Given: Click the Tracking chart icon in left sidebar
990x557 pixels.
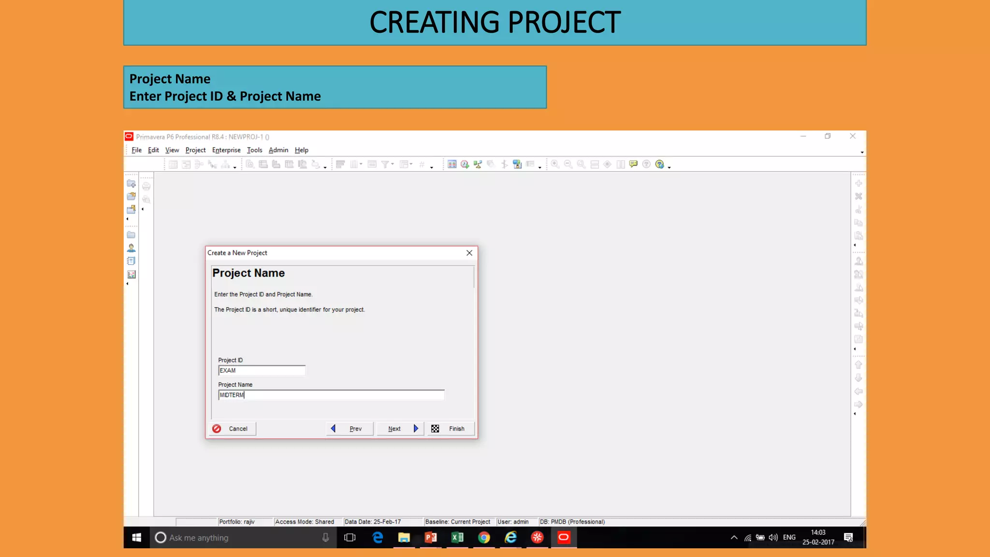Looking at the screenshot, I should pyautogui.click(x=131, y=275).
